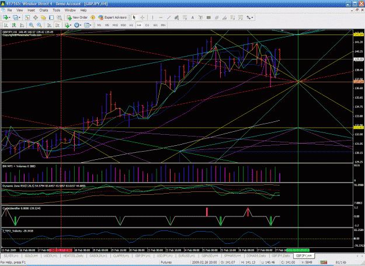This screenshot has height=266, width=365.
Task: Select the MN timeframe button
Action: pos(163,25)
